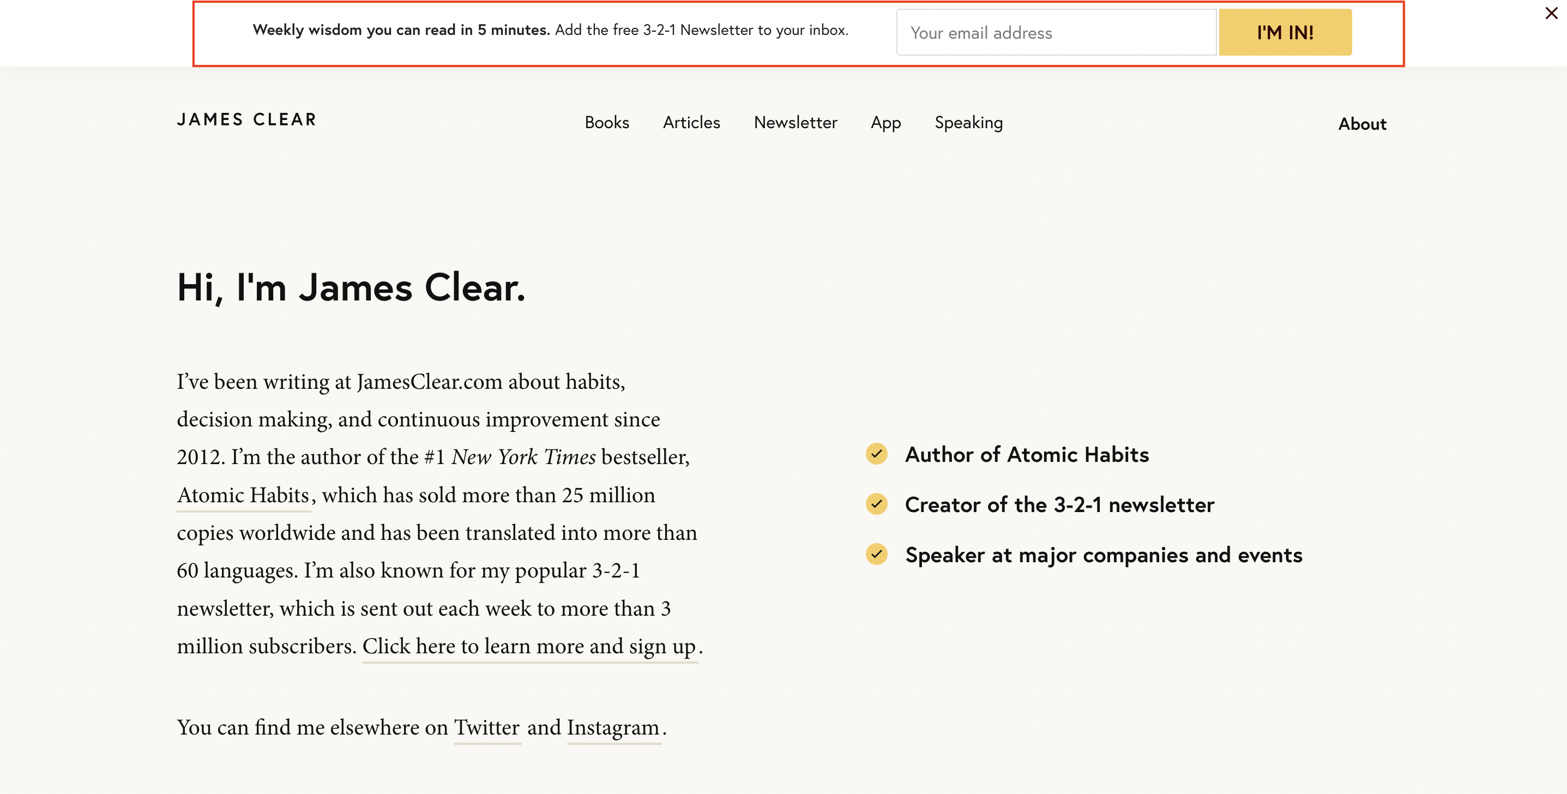Click the JAMES CLEAR wordmark logo

click(x=246, y=120)
